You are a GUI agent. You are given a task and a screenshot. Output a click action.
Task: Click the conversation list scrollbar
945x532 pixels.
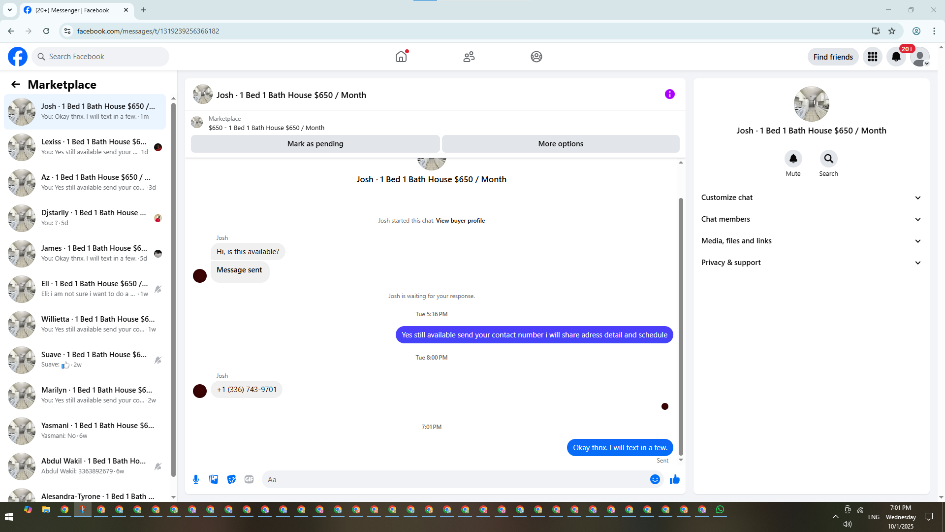point(173,290)
